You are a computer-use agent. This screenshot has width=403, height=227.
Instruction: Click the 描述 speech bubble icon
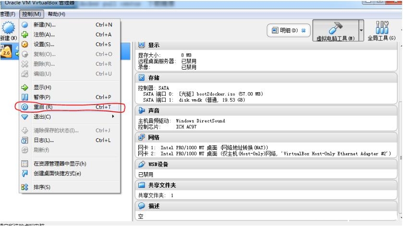[141, 206]
